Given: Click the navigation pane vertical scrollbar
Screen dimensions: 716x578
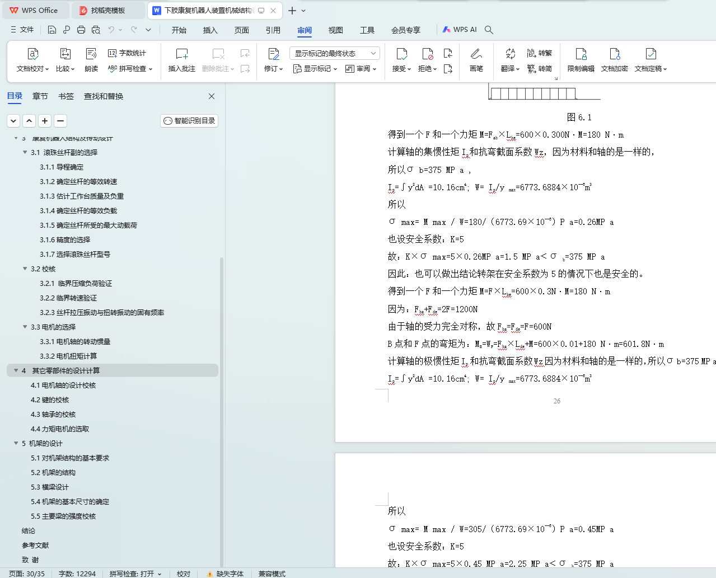Looking at the screenshot, I should click(x=222, y=411).
